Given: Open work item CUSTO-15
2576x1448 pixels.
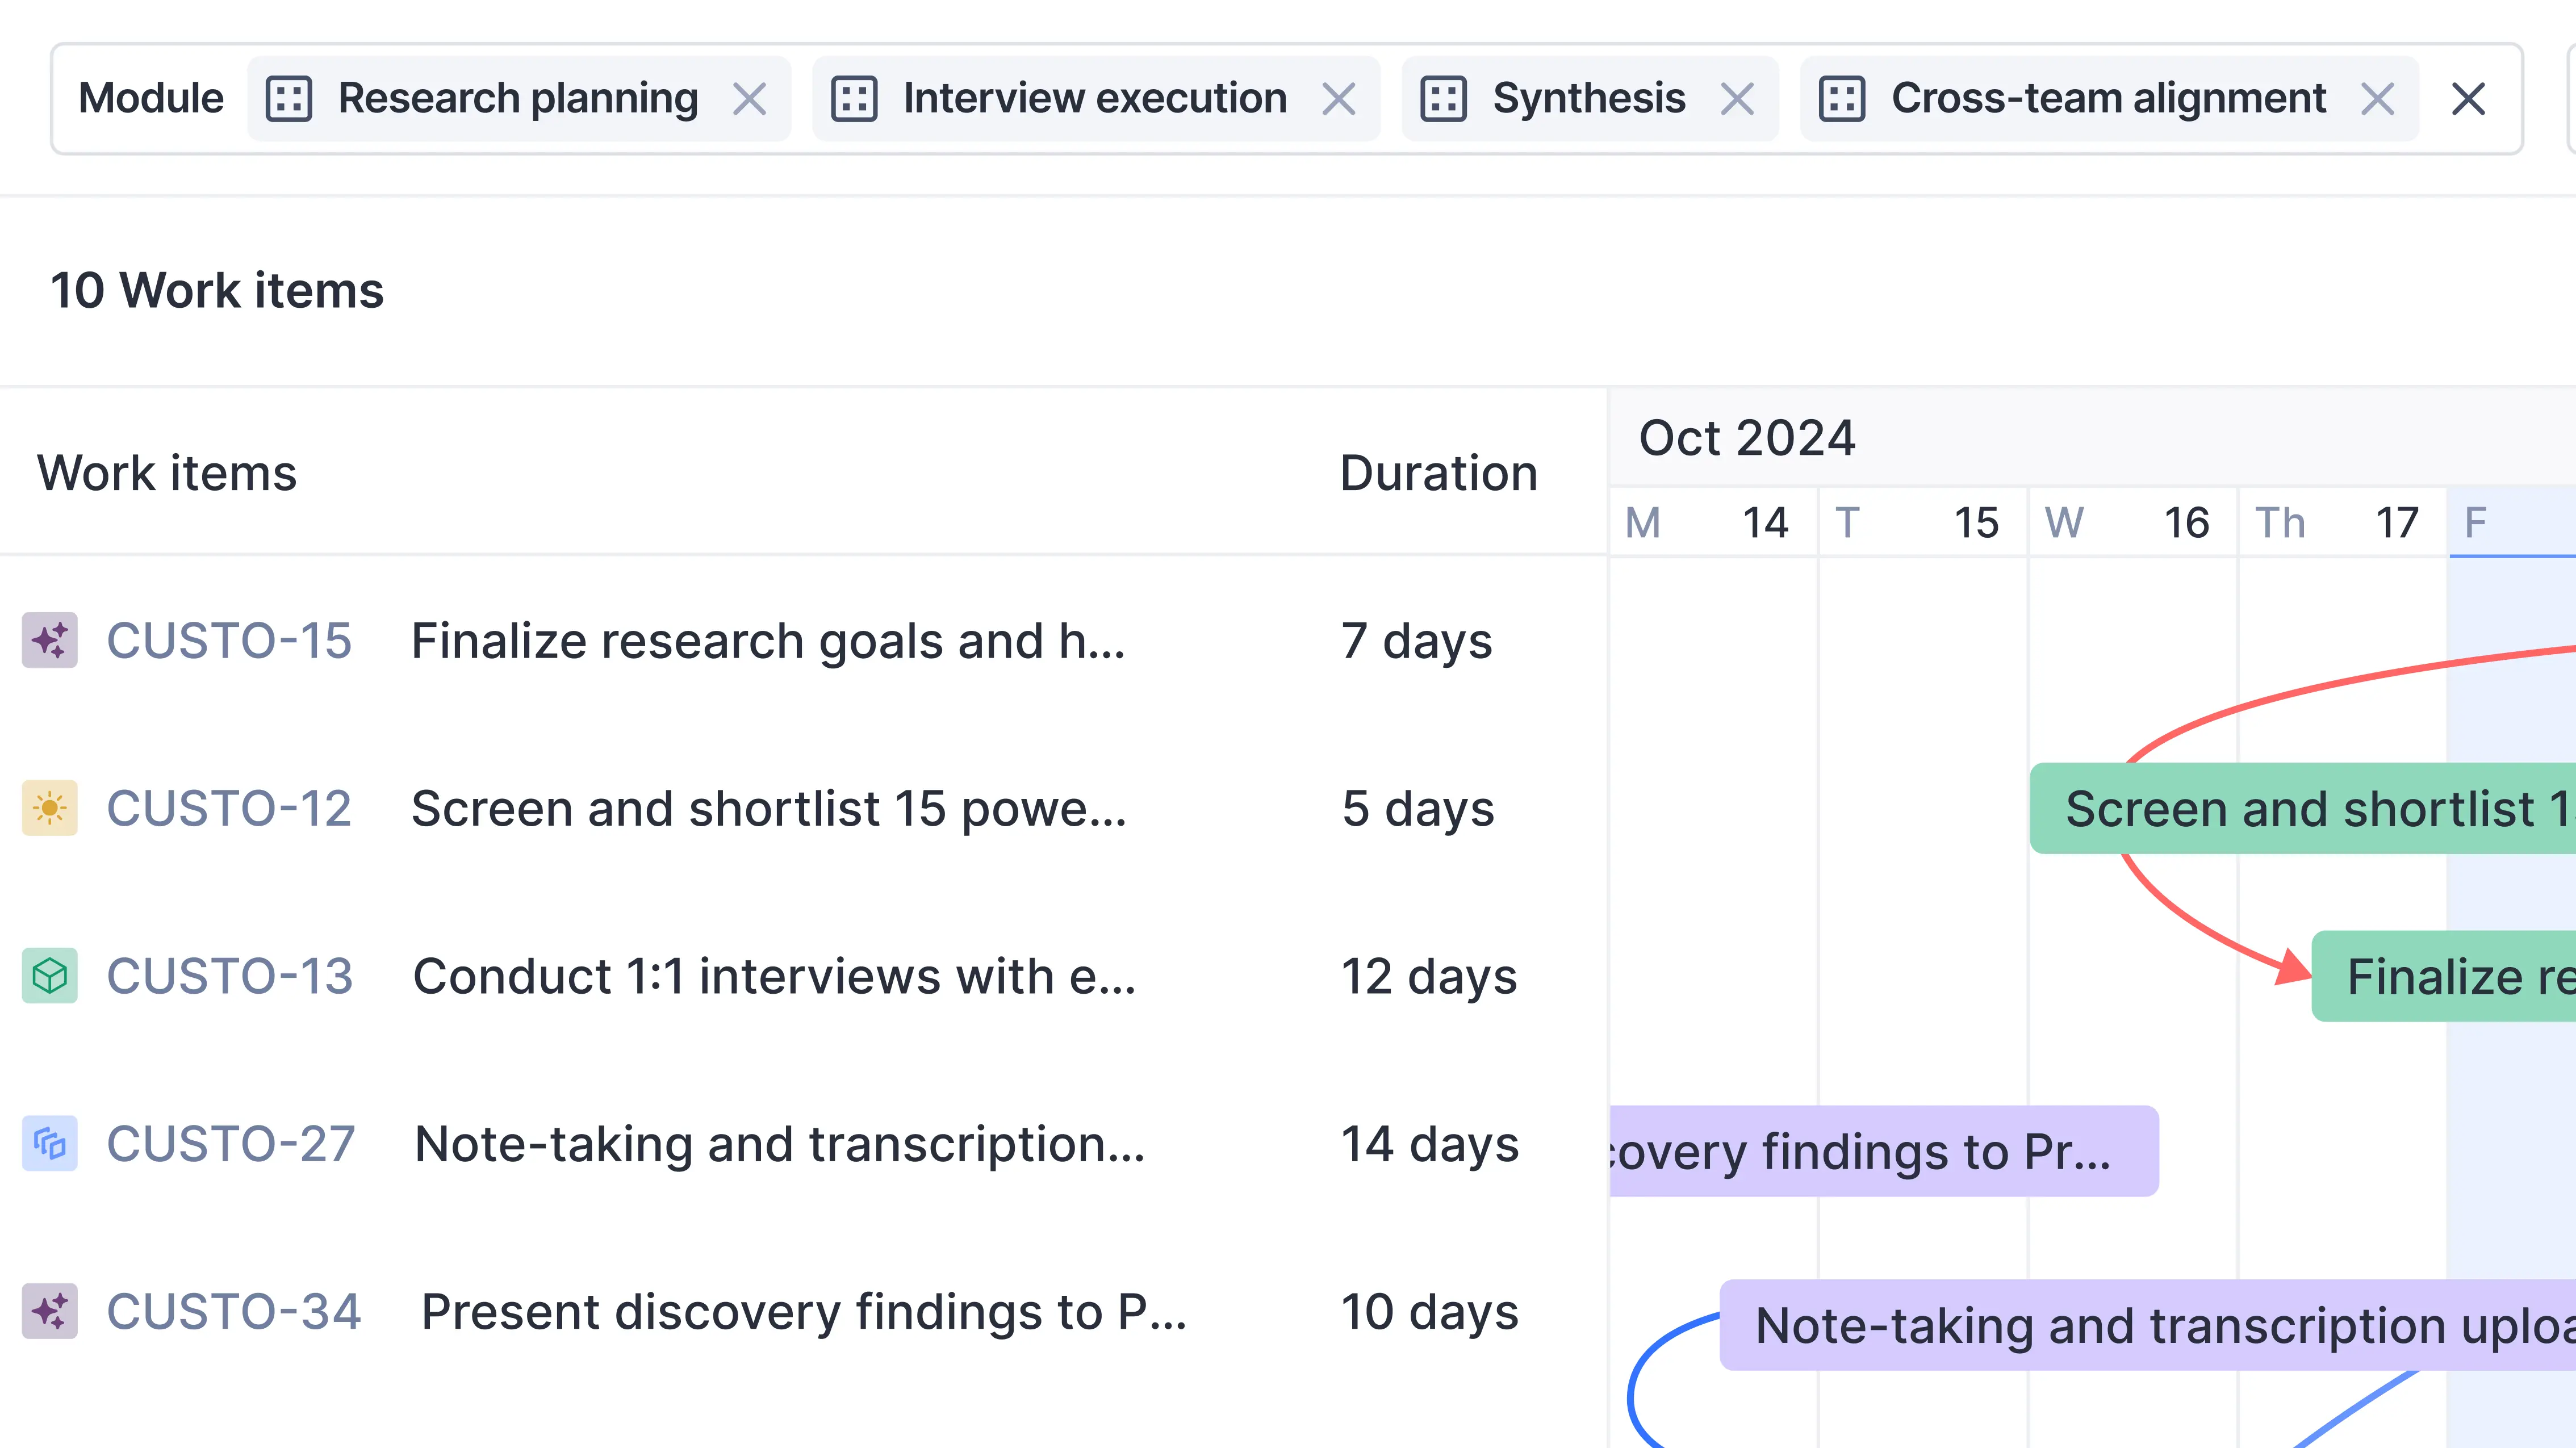Looking at the screenshot, I should [x=230, y=641].
